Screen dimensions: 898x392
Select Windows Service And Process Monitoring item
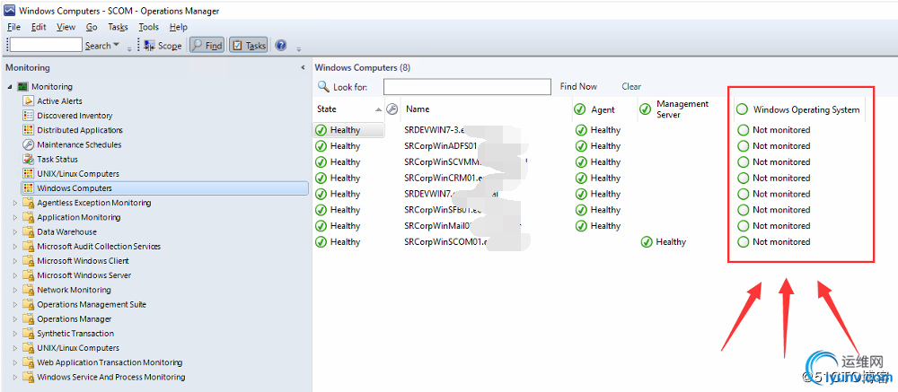pos(111,377)
